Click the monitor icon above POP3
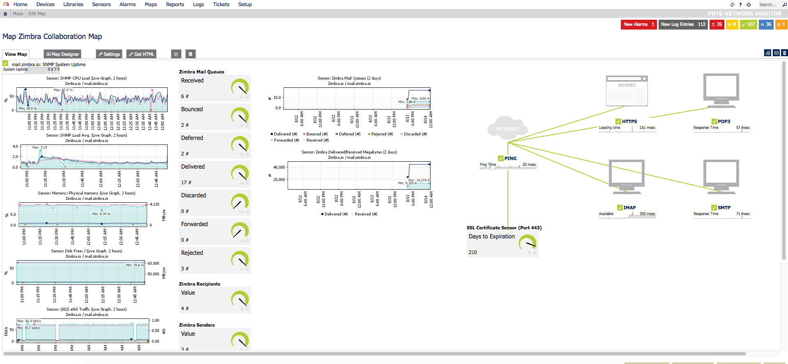The image size is (788, 364). (x=721, y=90)
